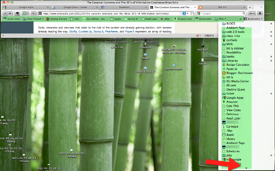275x171 pixels.
Task: Select vocab document on the desktop
Action: coord(202,62)
